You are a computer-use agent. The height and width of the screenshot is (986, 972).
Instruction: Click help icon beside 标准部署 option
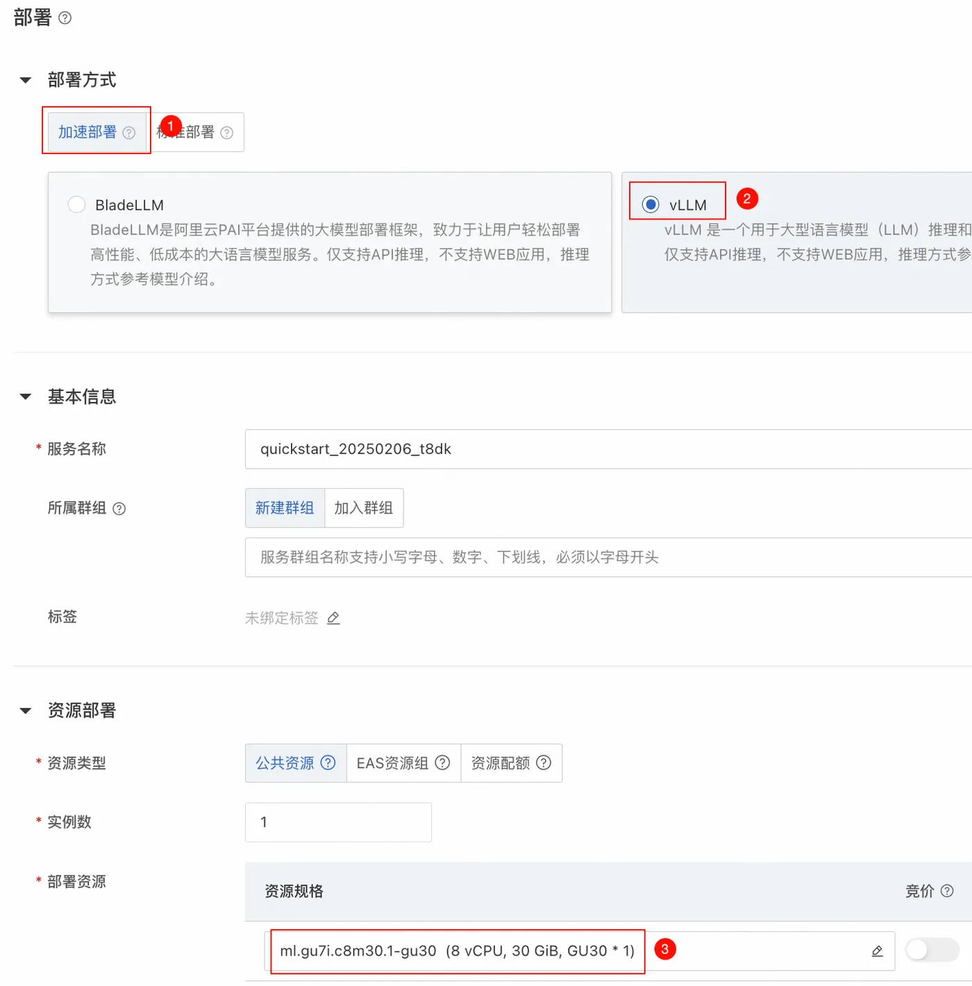point(227,133)
